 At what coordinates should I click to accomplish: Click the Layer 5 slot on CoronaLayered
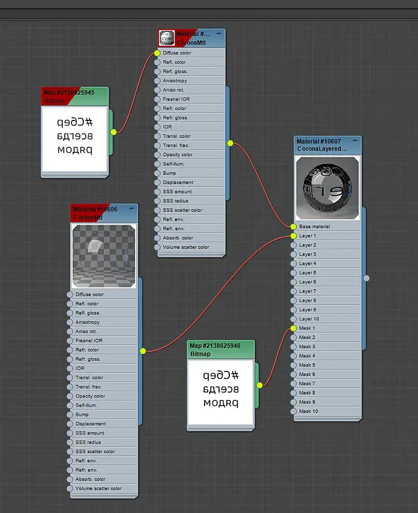tap(325, 273)
